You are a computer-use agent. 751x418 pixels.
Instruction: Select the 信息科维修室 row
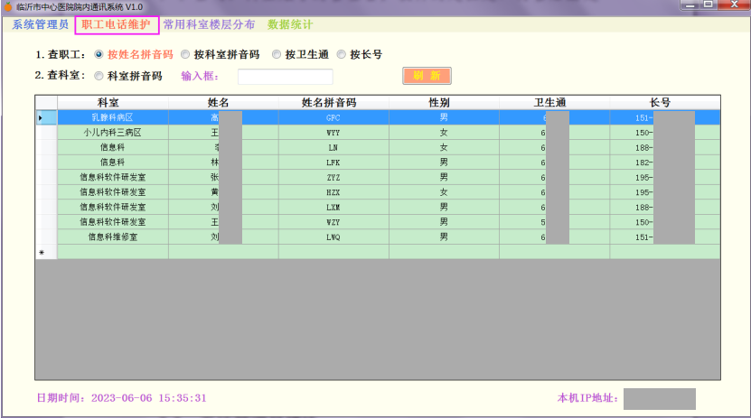112,237
